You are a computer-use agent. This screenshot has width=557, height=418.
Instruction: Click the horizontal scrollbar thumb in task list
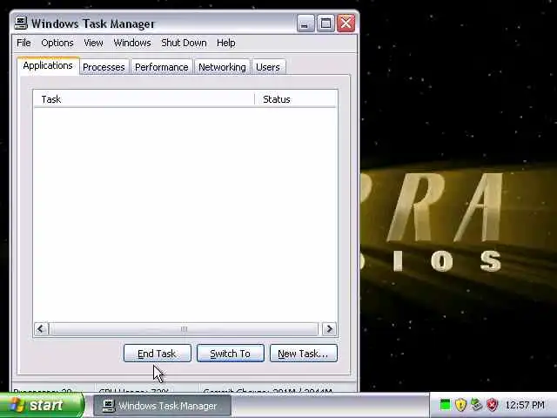point(184,329)
